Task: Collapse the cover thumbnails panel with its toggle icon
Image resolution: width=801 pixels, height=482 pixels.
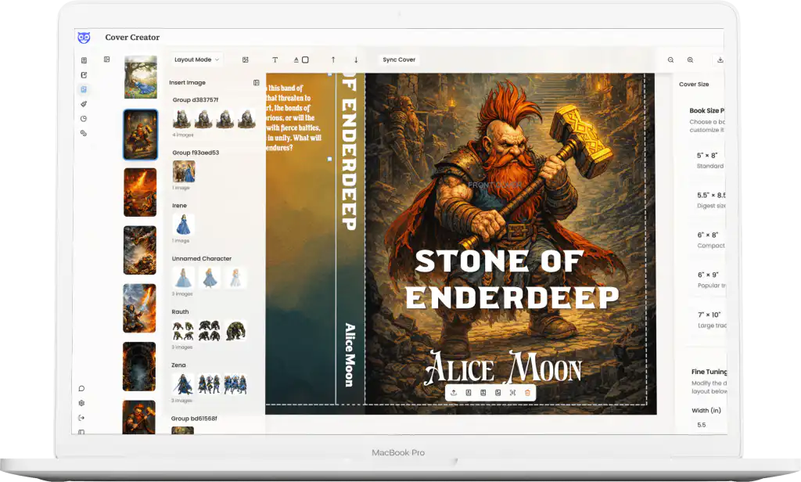Action: pyautogui.click(x=106, y=59)
